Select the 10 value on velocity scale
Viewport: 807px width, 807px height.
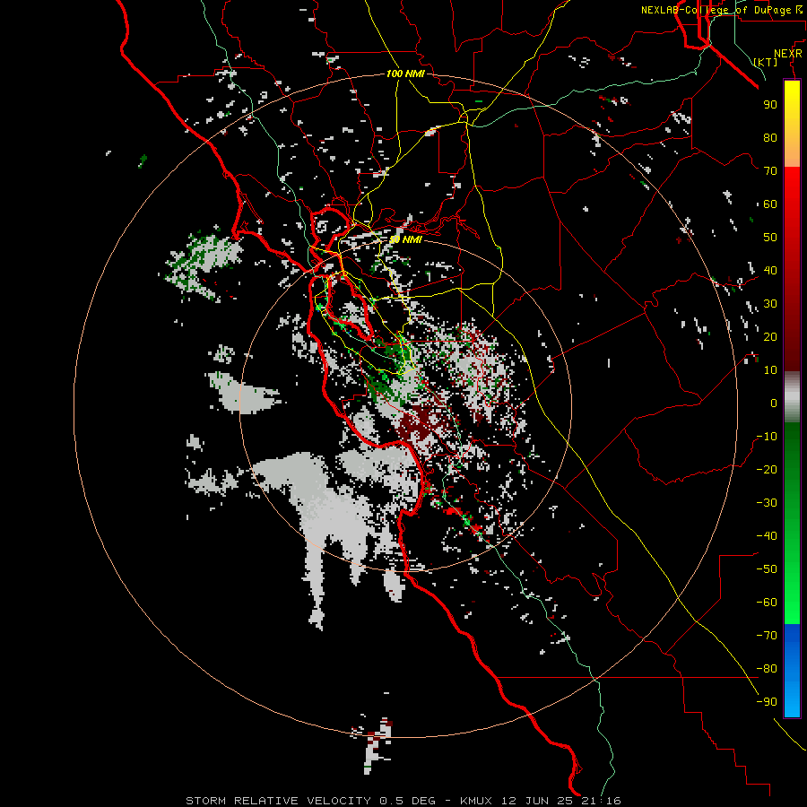coord(770,370)
